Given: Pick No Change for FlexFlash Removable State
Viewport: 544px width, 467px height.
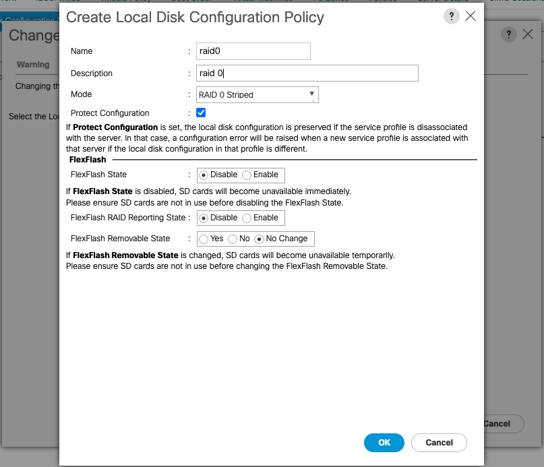Looking at the screenshot, I should pos(259,239).
